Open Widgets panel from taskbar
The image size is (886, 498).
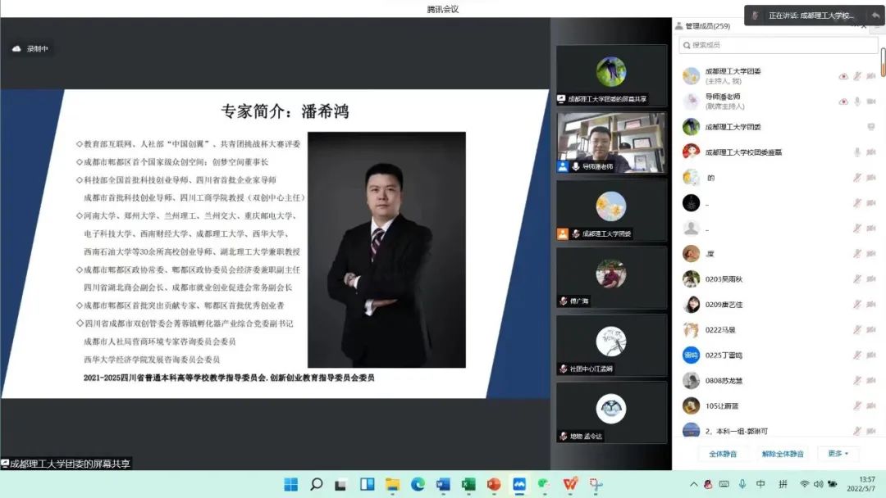(368, 484)
